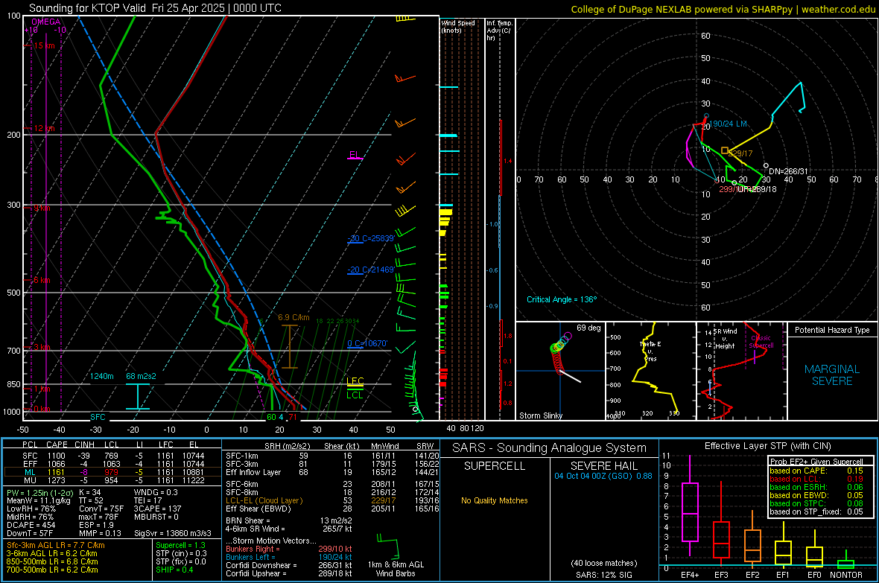This screenshot has width=879, height=583.
Task: Click the MARGINAL SEVERE hazard text
Action: pos(832,375)
